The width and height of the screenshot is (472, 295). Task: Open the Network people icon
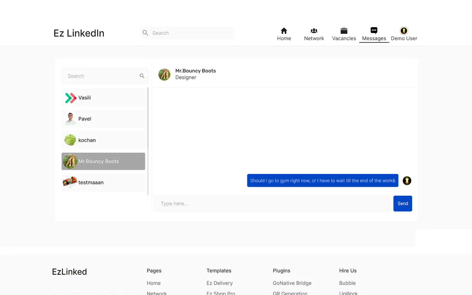(x=314, y=31)
